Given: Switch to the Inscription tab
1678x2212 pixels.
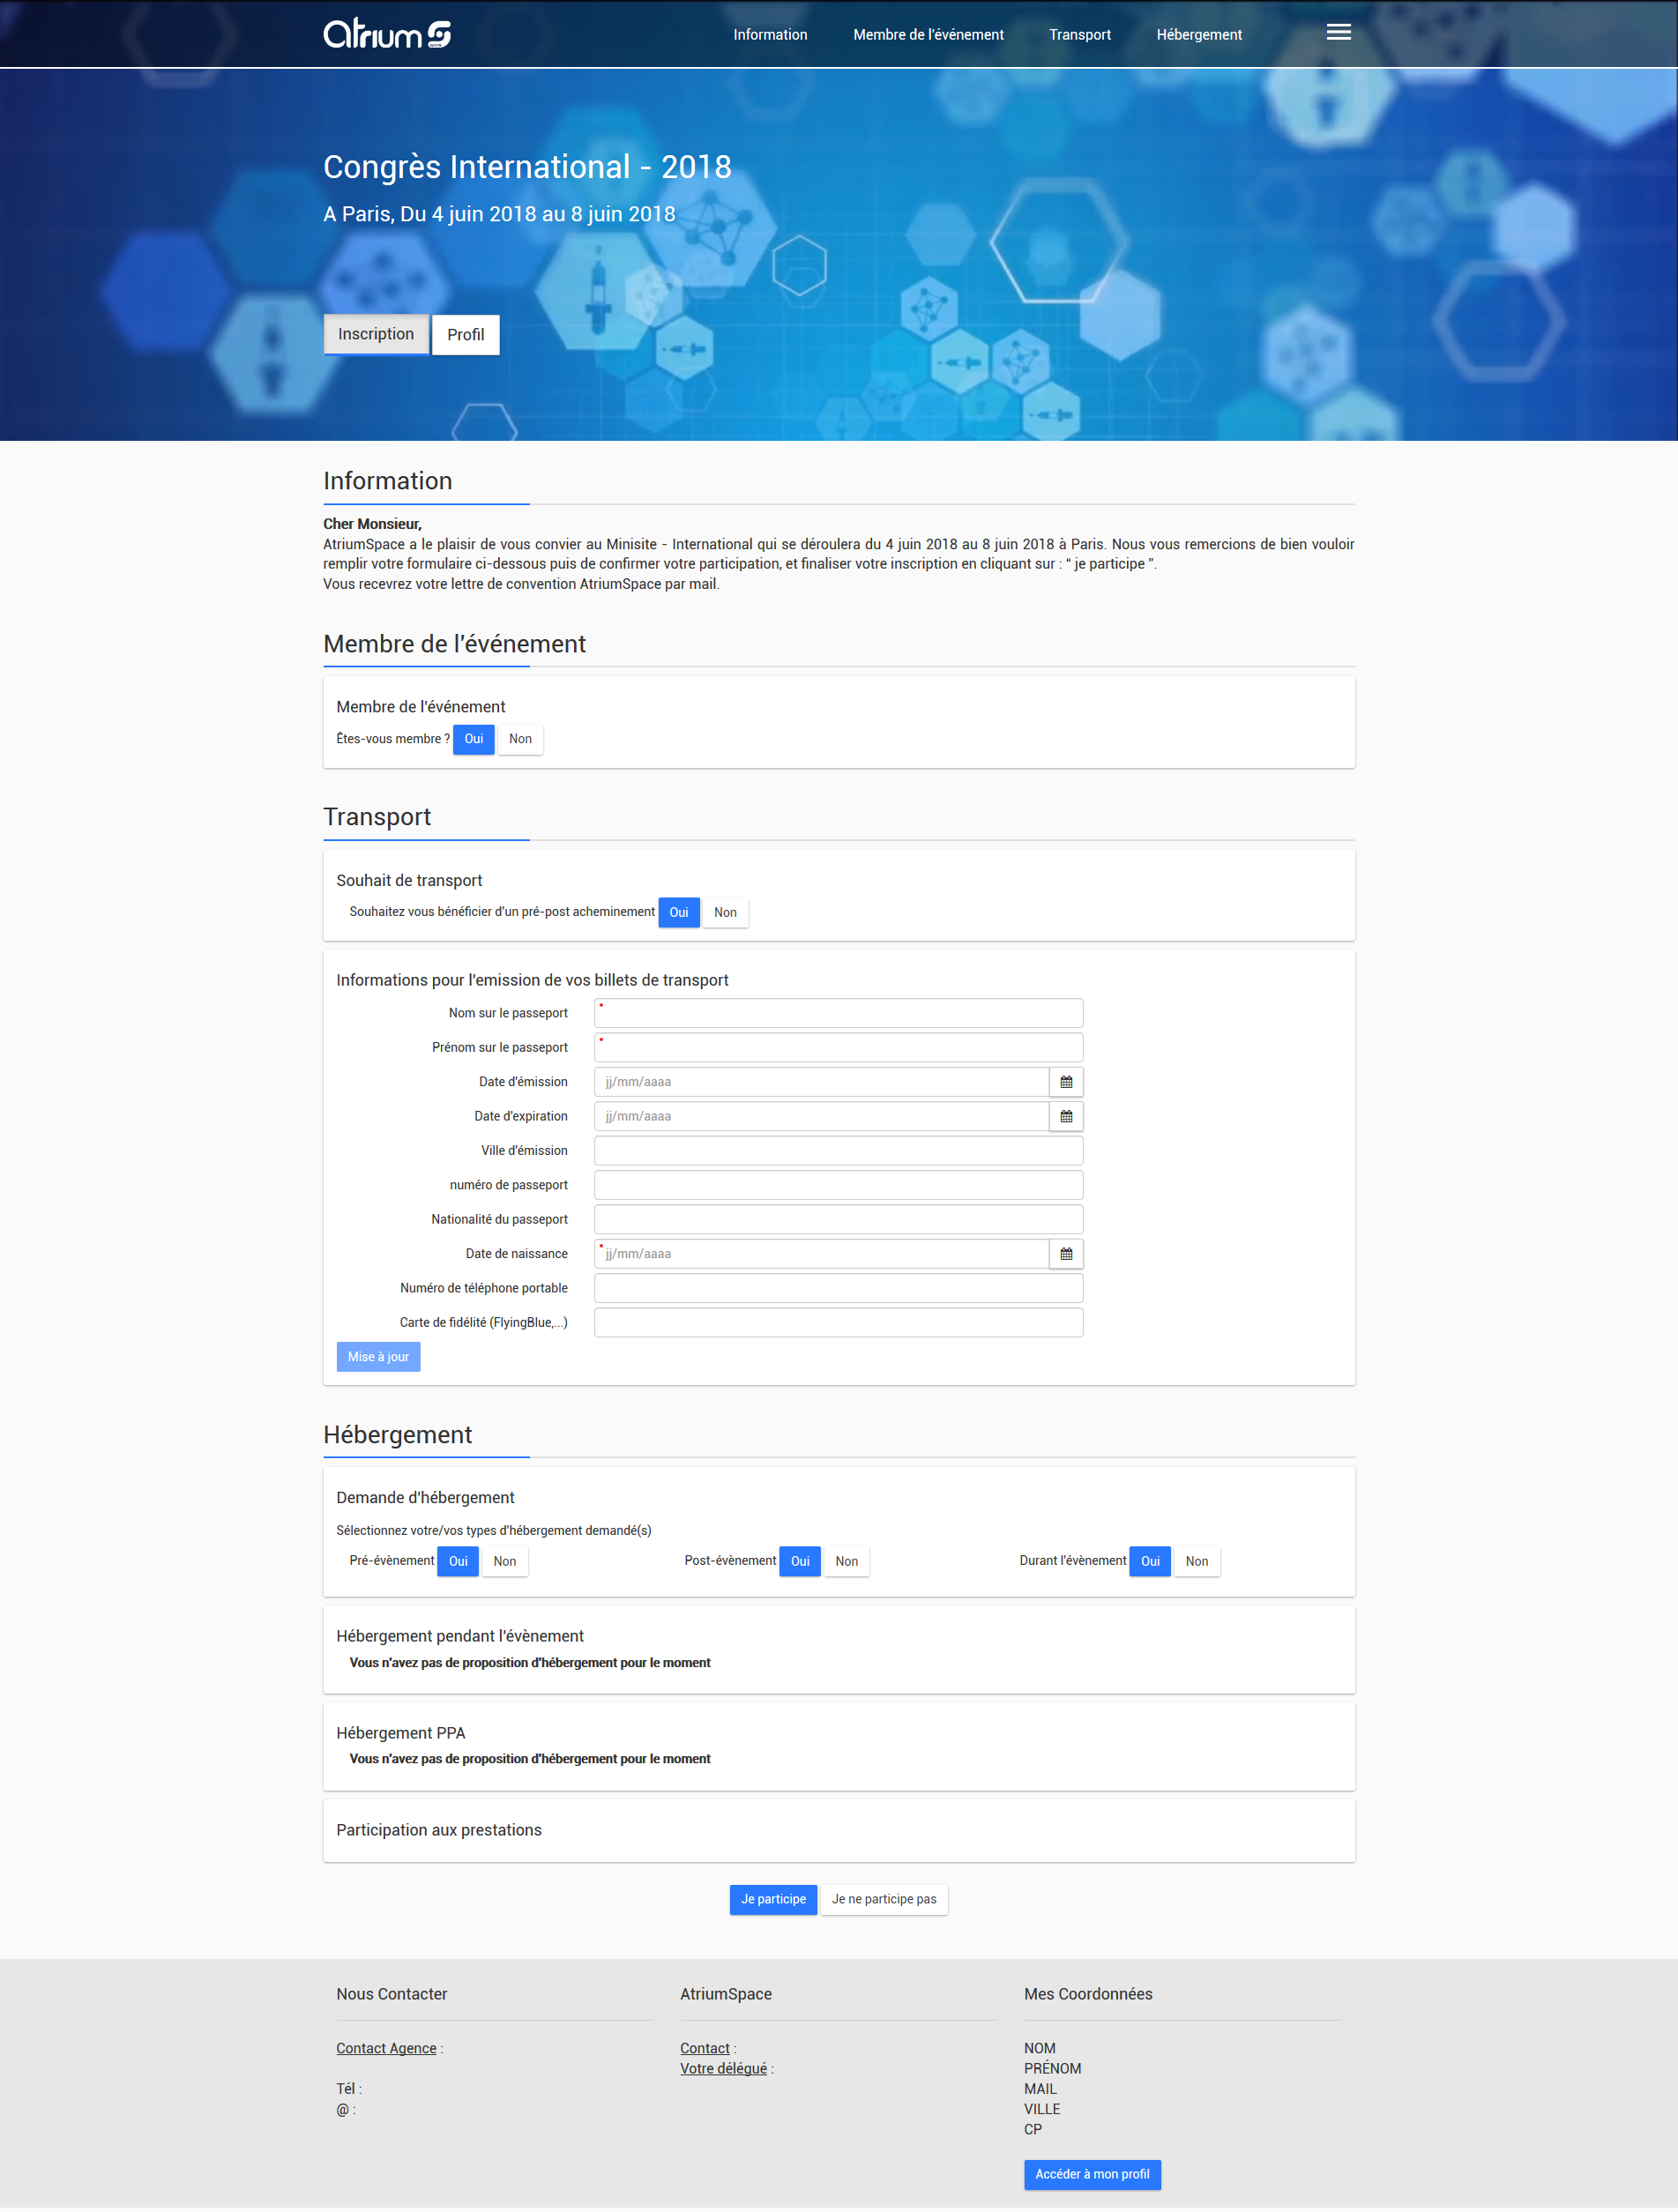Looking at the screenshot, I should click(x=376, y=334).
